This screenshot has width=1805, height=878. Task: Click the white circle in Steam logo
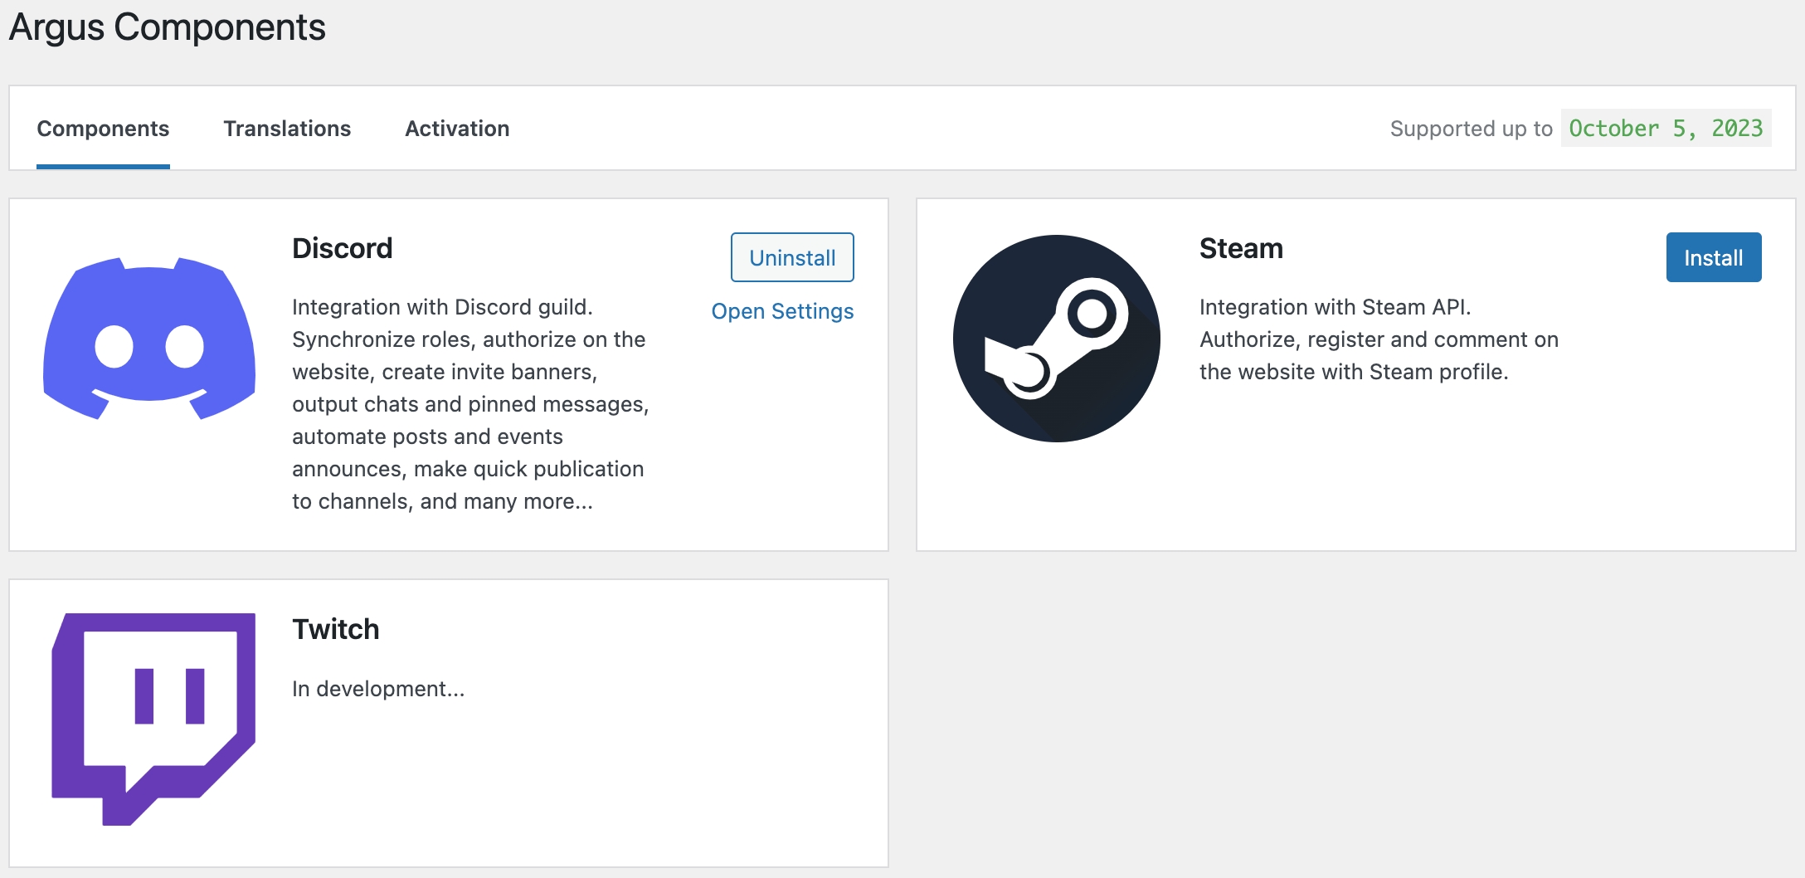coord(1092,313)
